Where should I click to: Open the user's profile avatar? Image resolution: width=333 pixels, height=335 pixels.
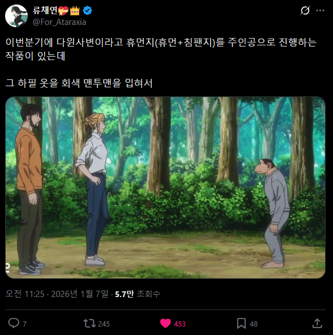click(x=16, y=16)
